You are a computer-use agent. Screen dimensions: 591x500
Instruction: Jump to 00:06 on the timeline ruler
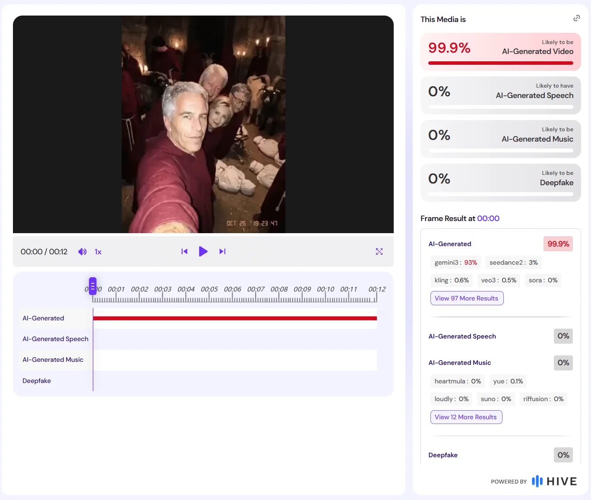pos(233,289)
